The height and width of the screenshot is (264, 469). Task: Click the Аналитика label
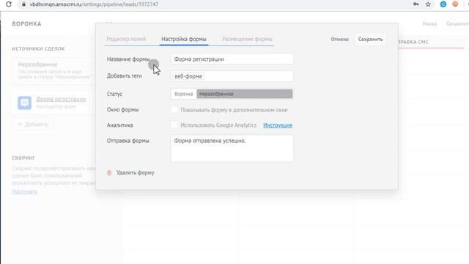click(x=119, y=125)
